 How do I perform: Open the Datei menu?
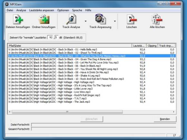pos(10,10)
